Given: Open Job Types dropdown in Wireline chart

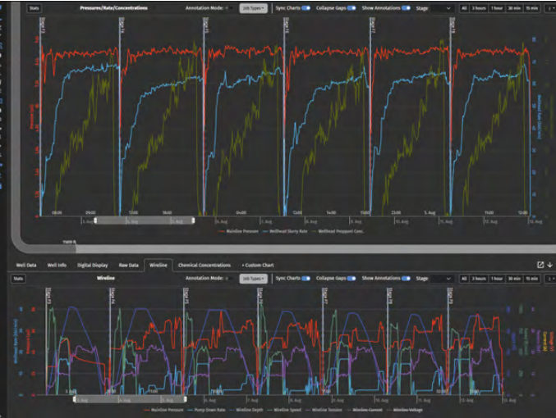Looking at the screenshot, I should [x=252, y=279].
